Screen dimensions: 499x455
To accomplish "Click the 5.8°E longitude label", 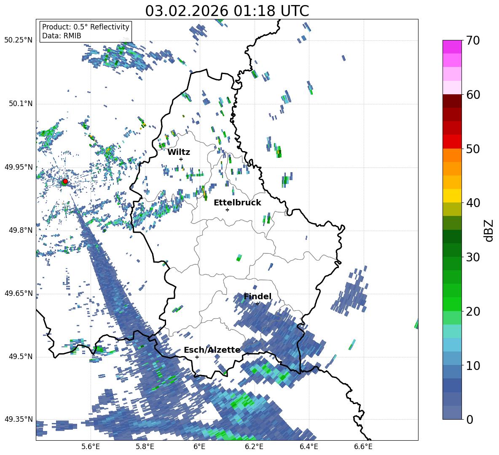I will 145,447.
